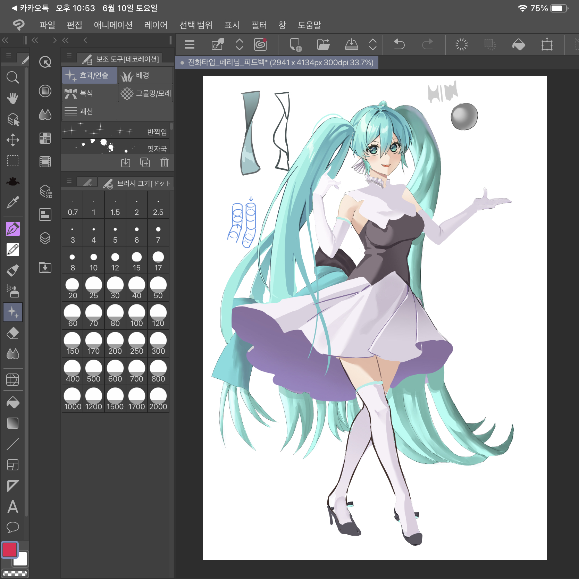579x579 pixels.
Task: Open the sub tool panel hamburger menu
Action: 69,56
